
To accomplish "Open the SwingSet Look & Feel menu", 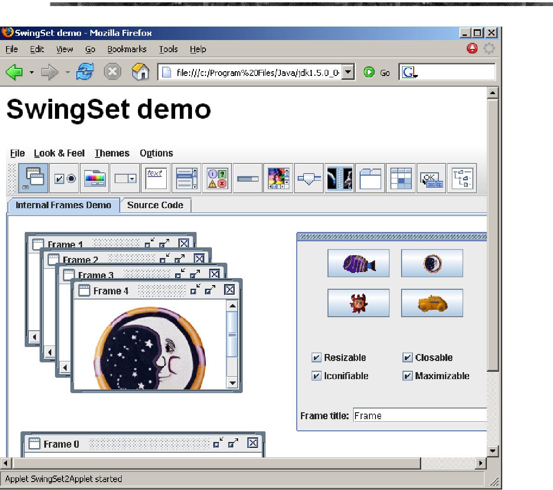I will click(59, 153).
